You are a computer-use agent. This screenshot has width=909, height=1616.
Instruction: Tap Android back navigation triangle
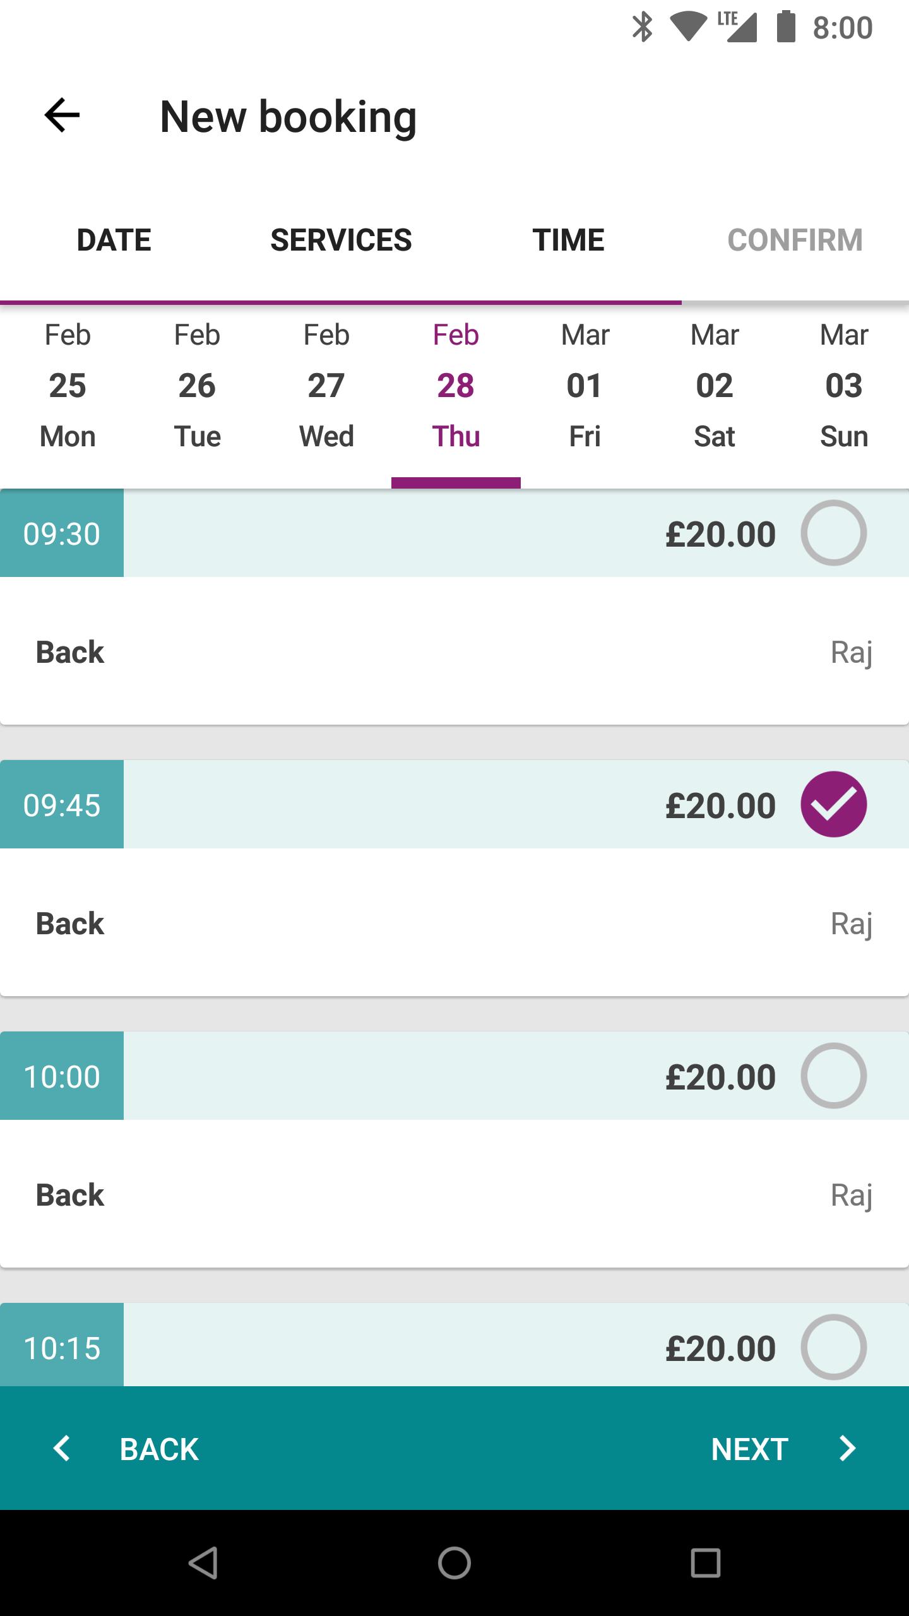click(x=203, y=1563)
